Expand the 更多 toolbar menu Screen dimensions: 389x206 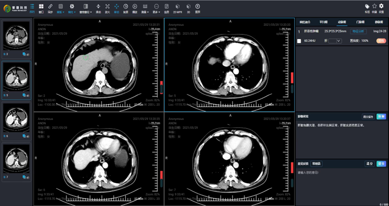(x=157, y=7)
